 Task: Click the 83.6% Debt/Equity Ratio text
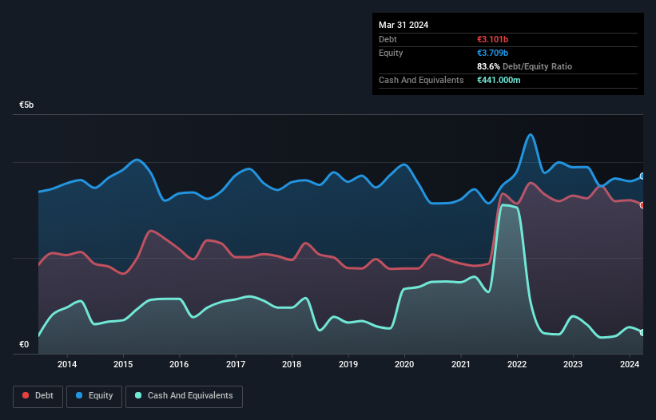tap(524, 66)
